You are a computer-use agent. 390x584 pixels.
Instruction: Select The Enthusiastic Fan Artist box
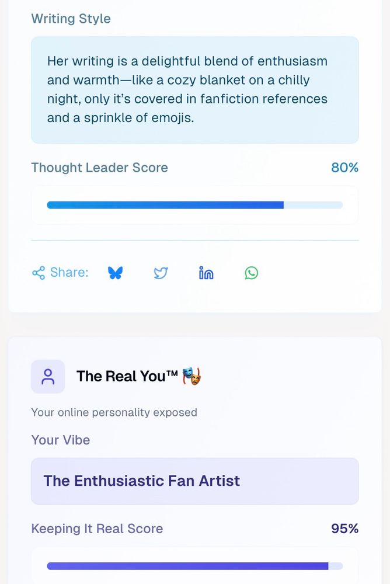pos(195,481)
